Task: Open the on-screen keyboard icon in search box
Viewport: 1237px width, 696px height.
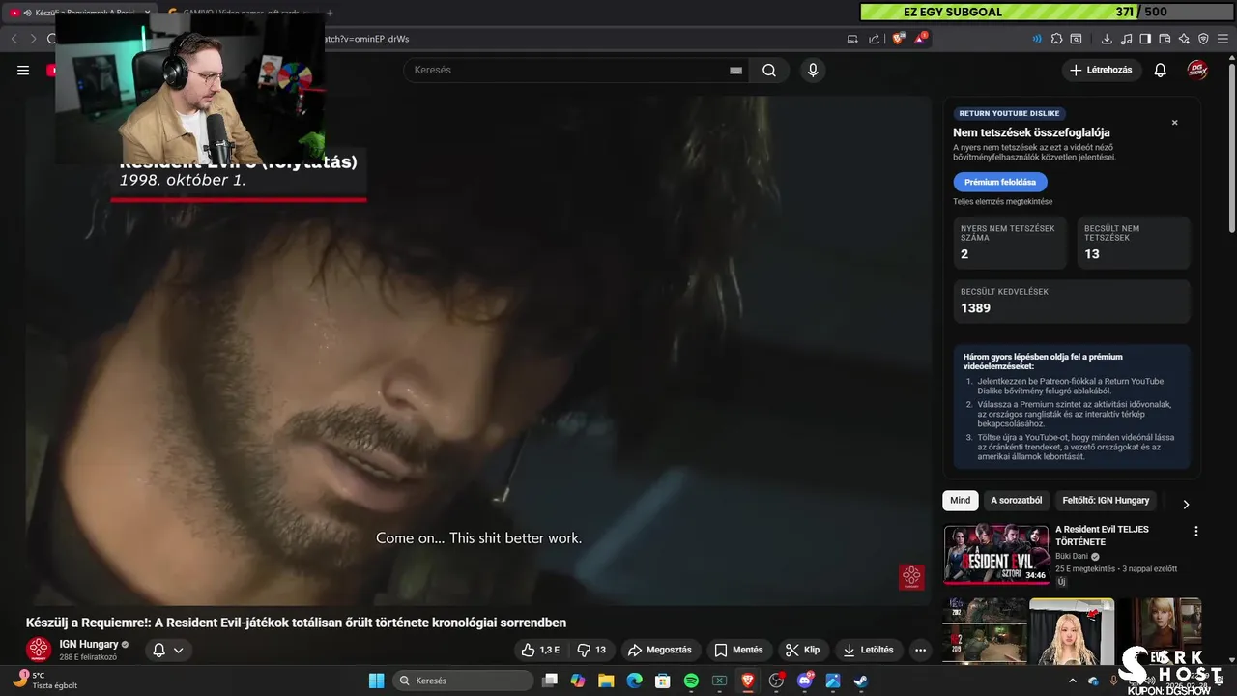Action: pyautogui.click(x=735, y=71)
